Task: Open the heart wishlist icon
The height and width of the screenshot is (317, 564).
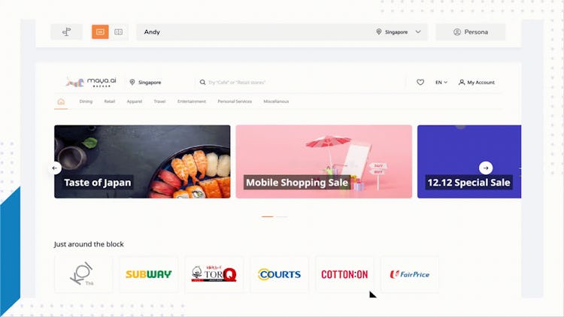Action: tap(420, 83)
